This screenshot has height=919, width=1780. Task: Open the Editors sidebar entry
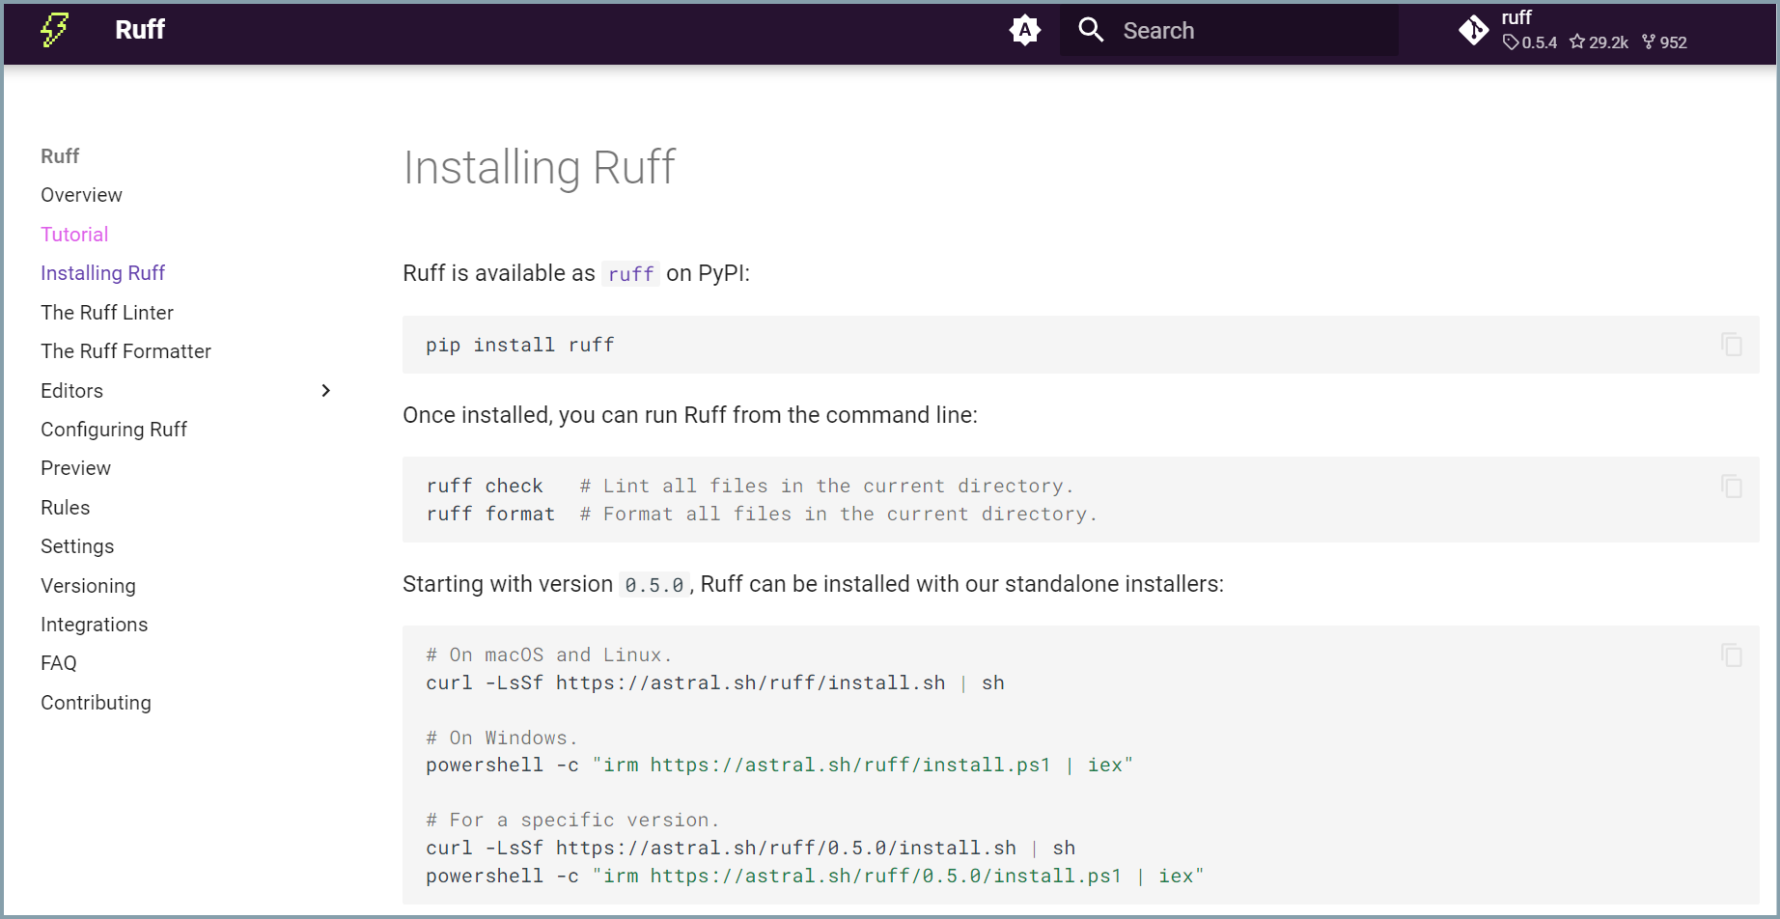pyautogui.click(x=71, y=391)
